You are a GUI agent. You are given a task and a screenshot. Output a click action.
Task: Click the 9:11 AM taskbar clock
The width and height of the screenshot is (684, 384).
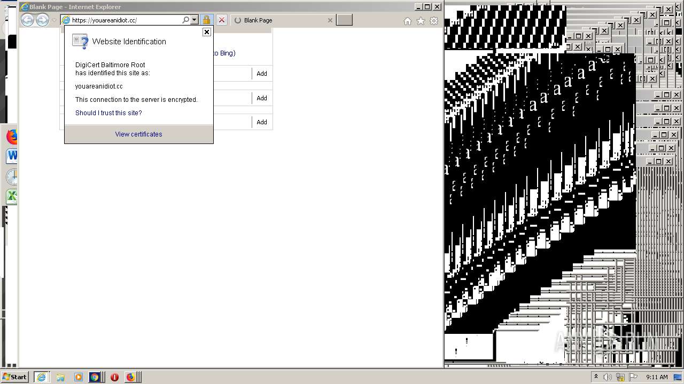[657, 377]
